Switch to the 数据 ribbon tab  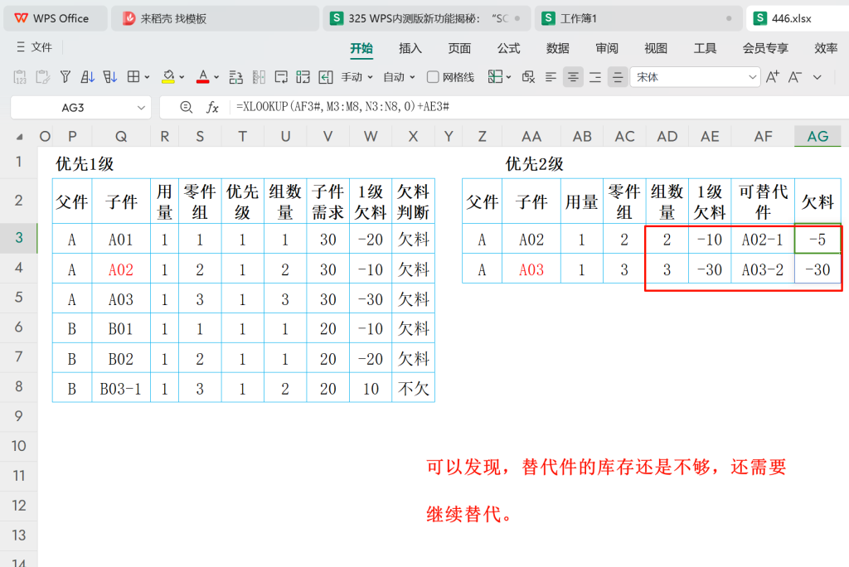coord(558,48)
